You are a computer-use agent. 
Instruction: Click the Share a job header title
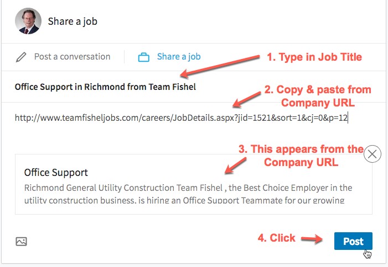tap(73, 22)
